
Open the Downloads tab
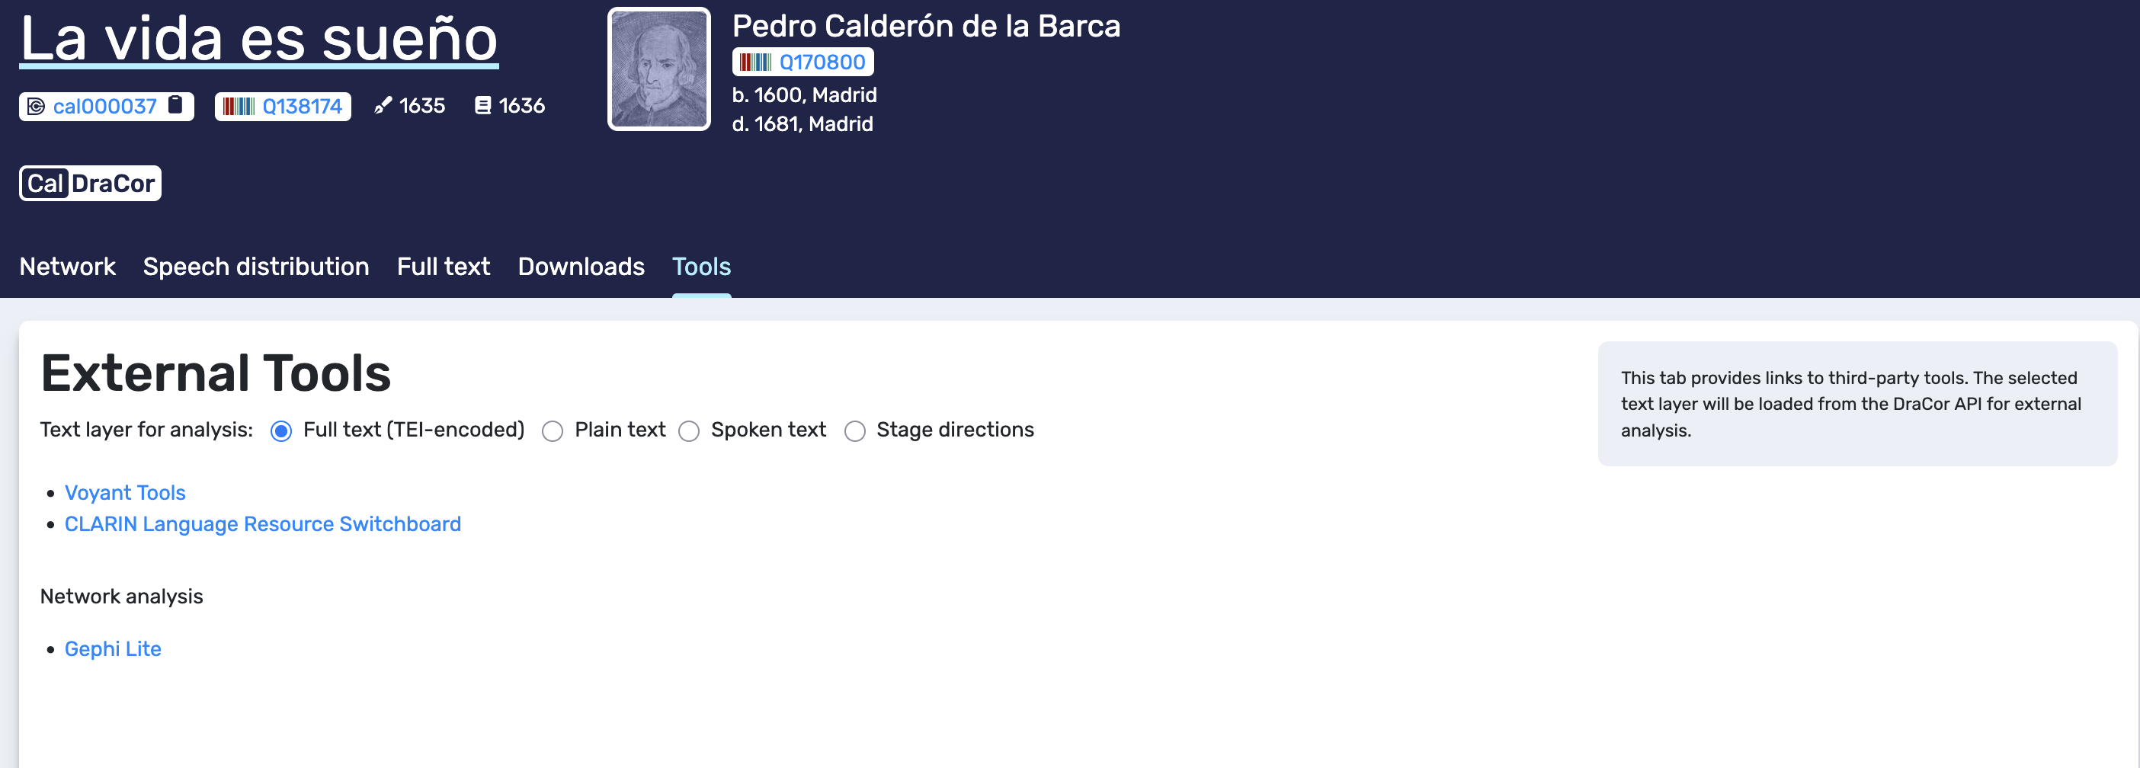coord(581,267)
